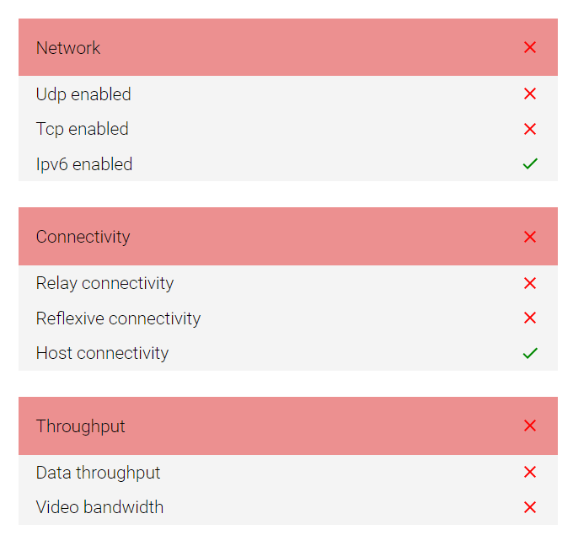Screen dimensions: 573x535
Task: Click the green checkmark beside Ipv6 enabled
Action: 530,163
